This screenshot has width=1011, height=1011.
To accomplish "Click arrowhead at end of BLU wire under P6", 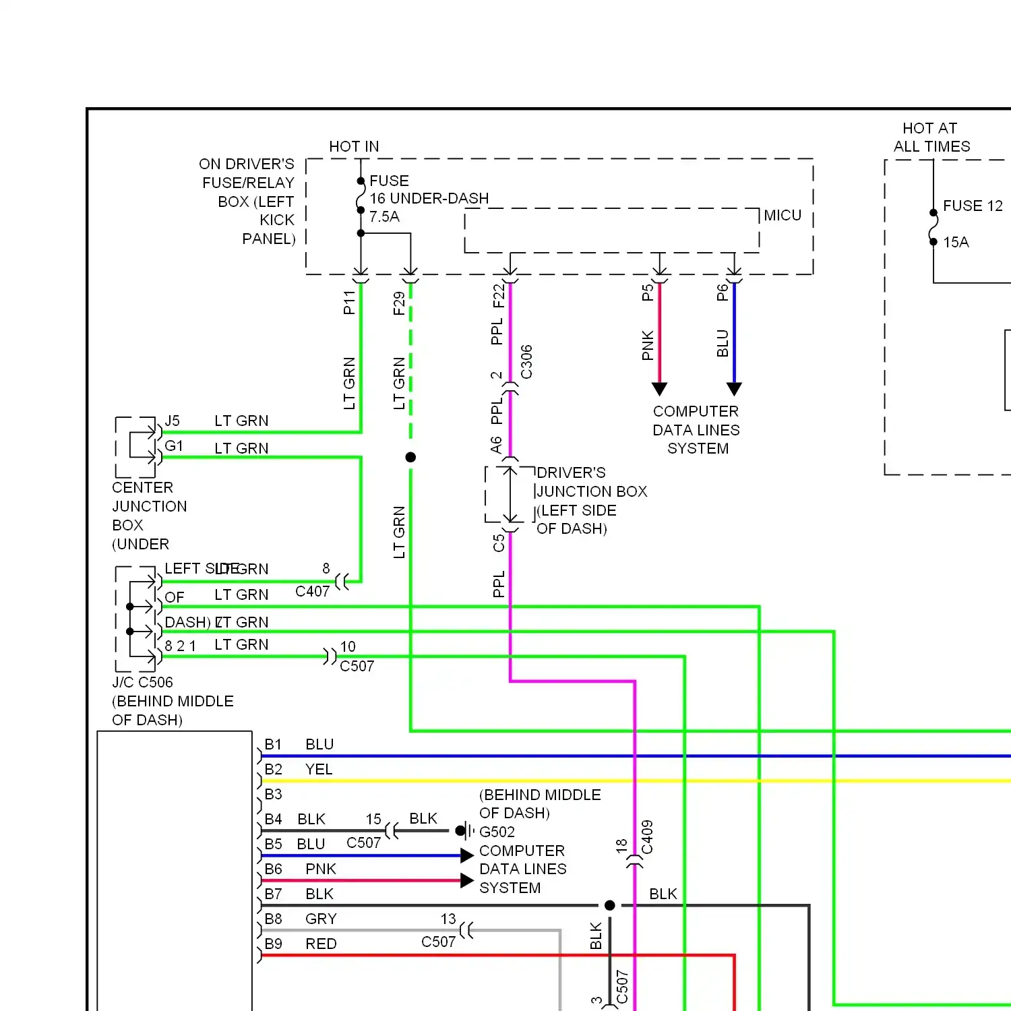I will click(735, 389).
